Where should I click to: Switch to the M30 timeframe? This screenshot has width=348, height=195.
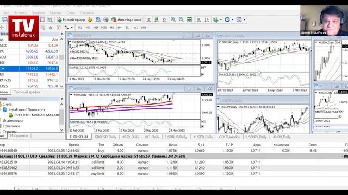[x=104, y=28]
